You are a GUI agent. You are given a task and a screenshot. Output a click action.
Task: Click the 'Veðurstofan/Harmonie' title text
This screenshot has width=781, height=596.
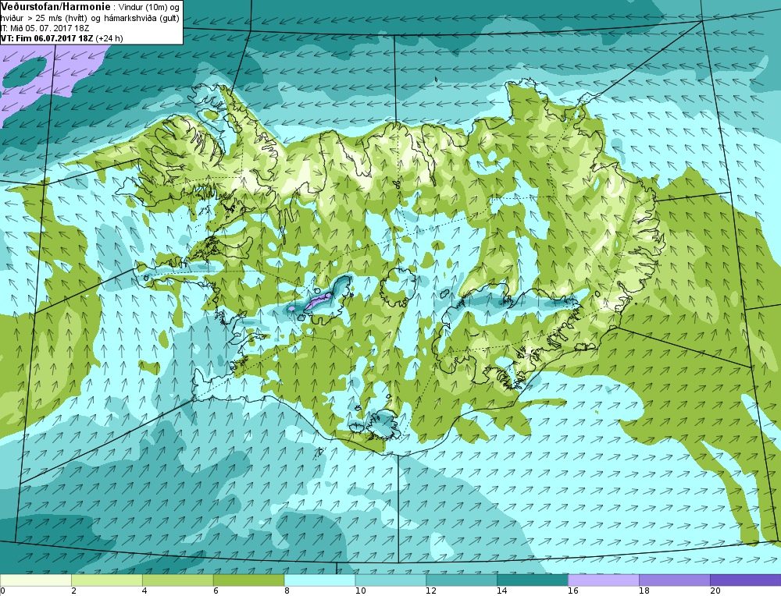55,7
